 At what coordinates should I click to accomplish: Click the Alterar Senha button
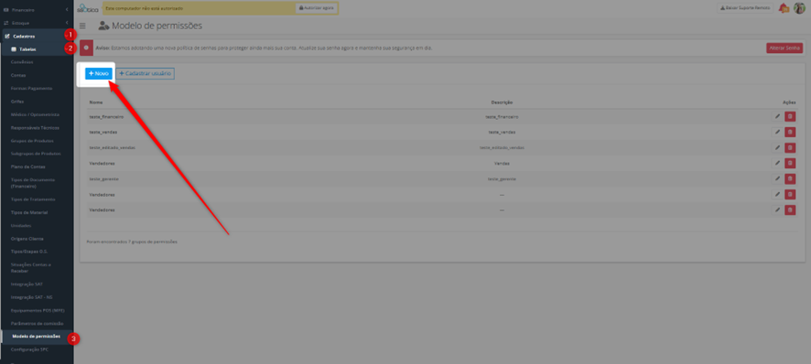(784, 48)
